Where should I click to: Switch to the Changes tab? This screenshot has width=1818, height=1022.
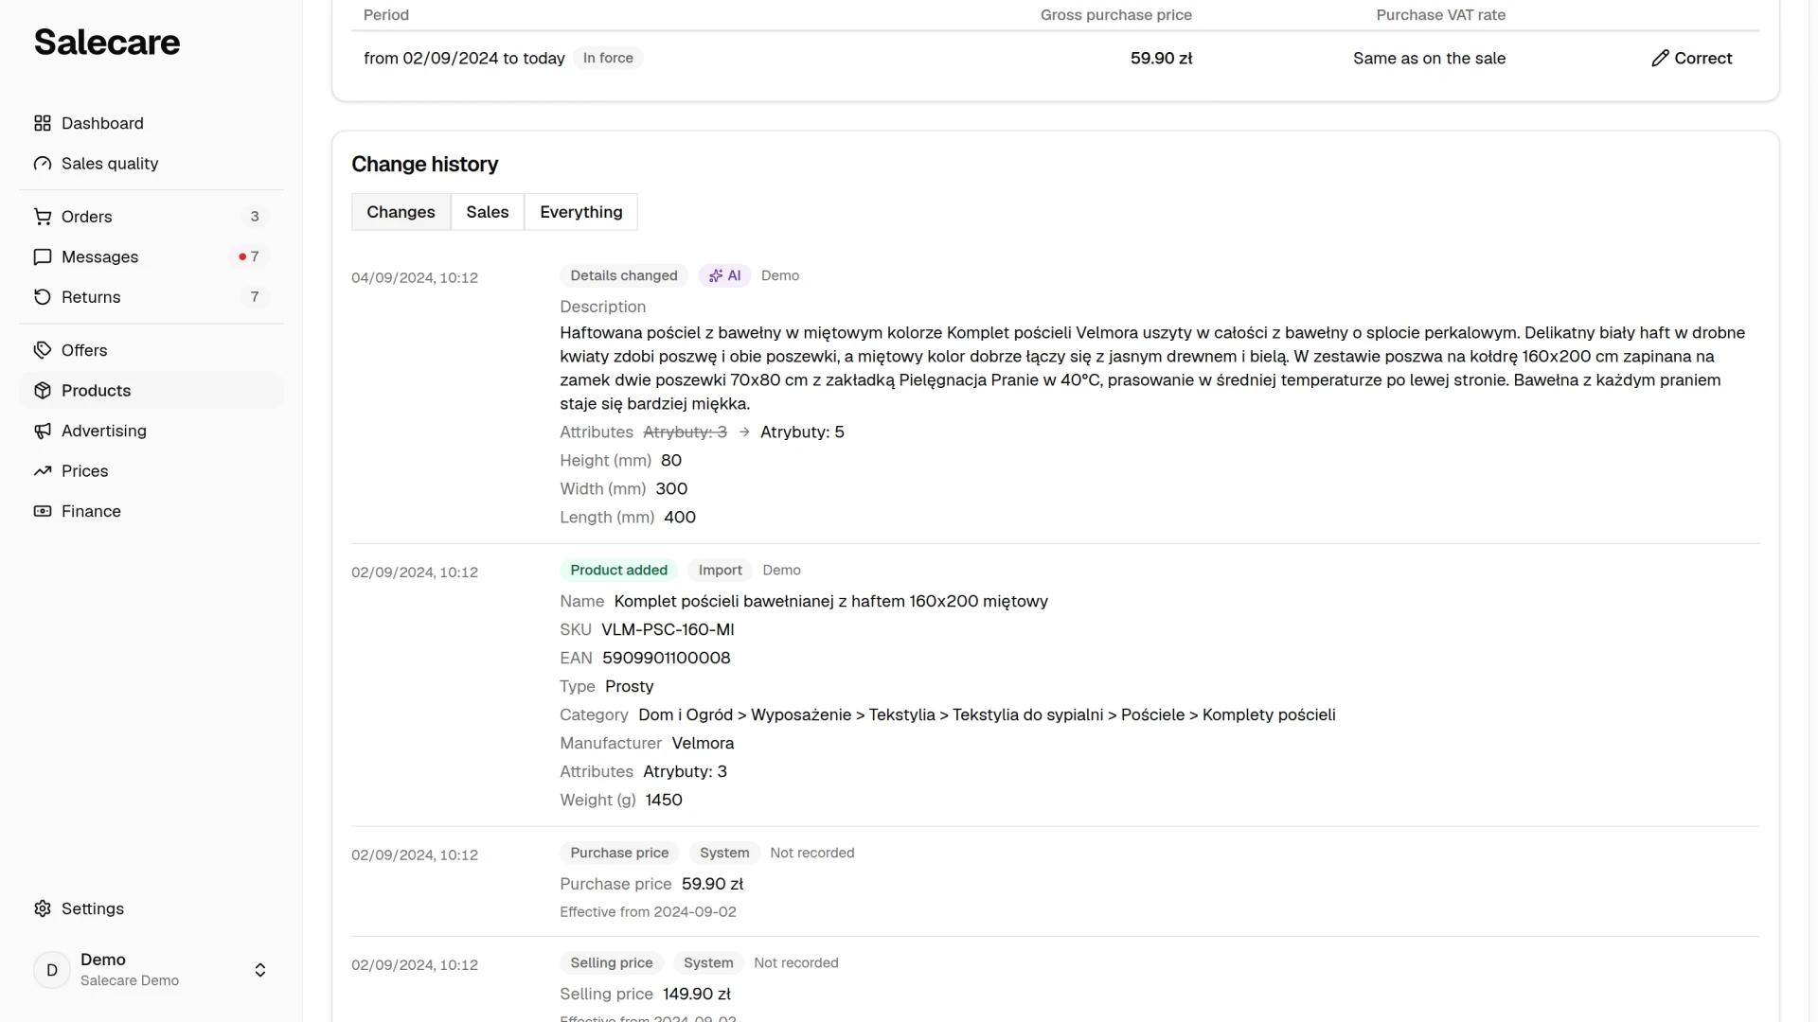(401, 212)
